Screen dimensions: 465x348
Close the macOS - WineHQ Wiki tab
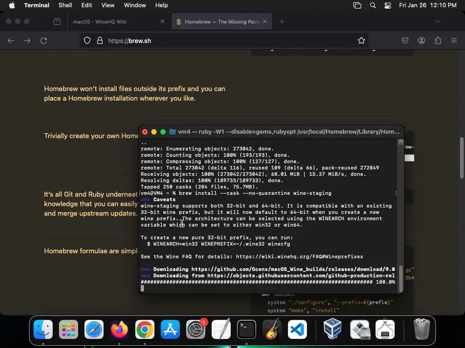tap(163, 21)
